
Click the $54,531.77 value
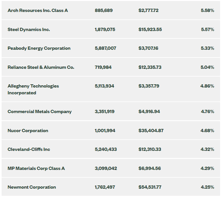150,187
